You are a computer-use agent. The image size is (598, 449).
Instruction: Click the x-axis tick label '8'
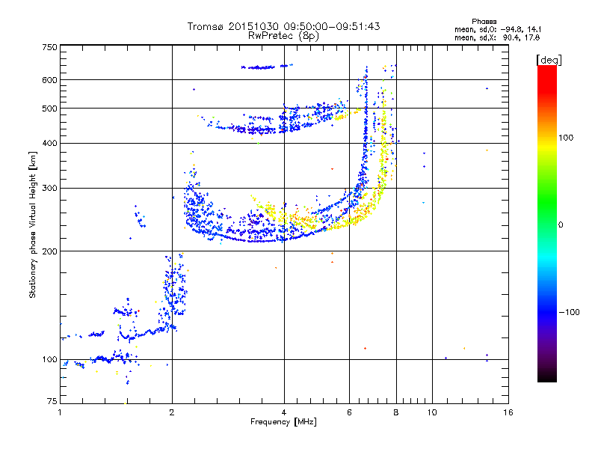pyautogui.click(x=396, y=412)
